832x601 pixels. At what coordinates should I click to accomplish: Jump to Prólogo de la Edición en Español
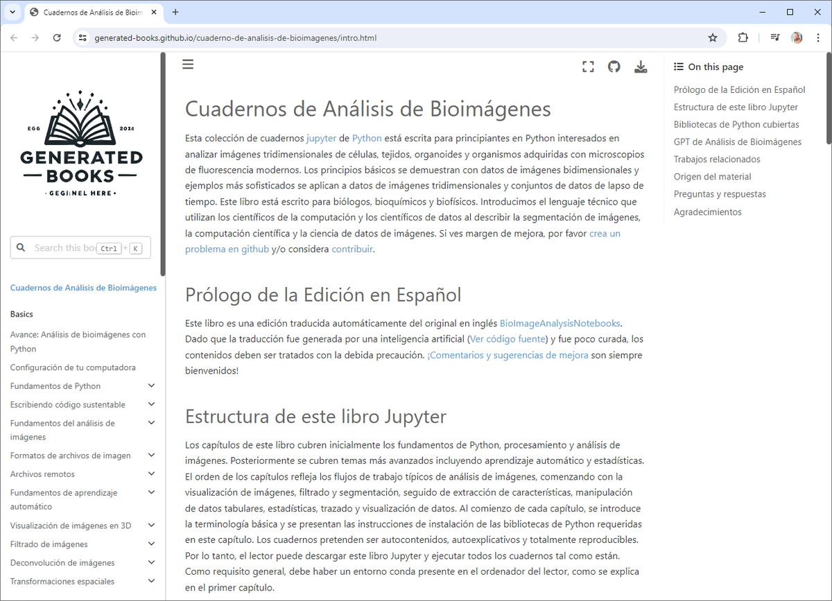coord(739,89)
